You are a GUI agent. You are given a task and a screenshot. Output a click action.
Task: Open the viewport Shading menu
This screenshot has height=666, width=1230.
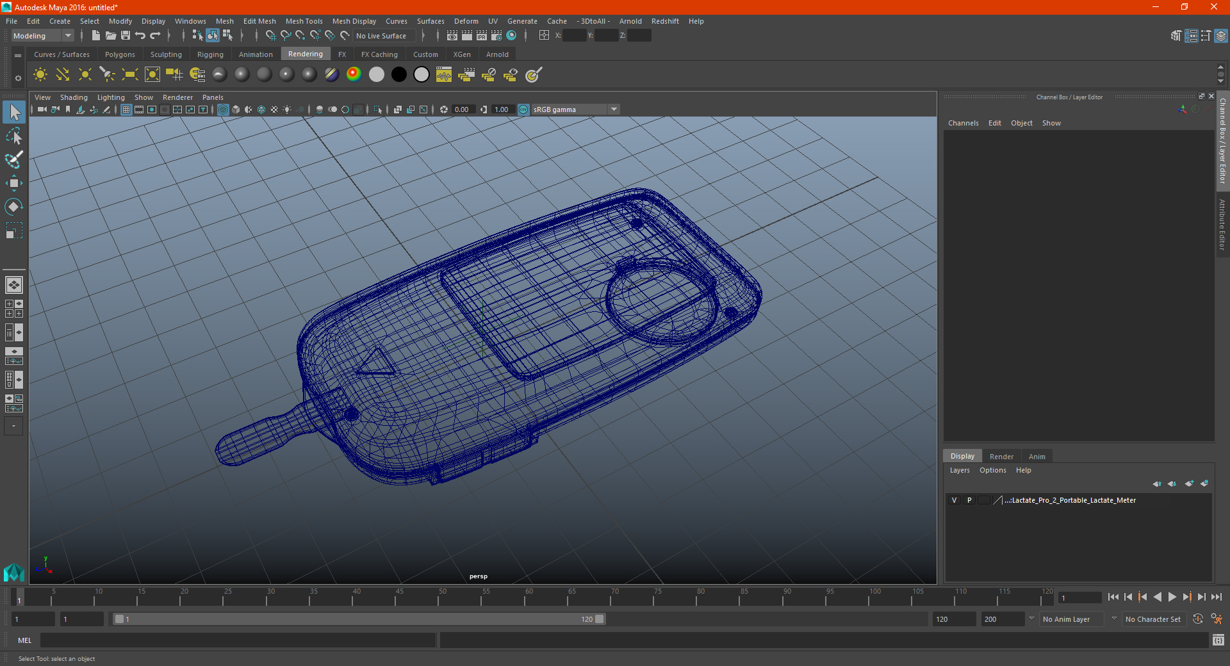pos(74,97)
